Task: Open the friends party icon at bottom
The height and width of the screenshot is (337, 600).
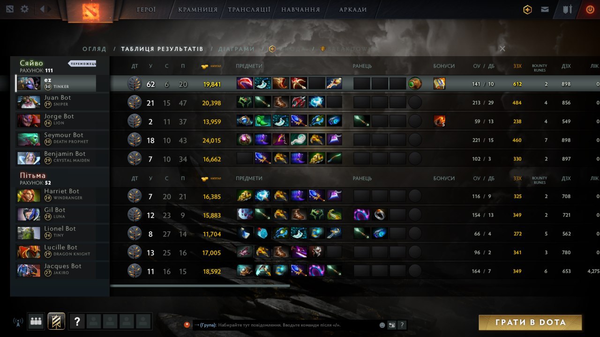Action: (x=36, y=322)
